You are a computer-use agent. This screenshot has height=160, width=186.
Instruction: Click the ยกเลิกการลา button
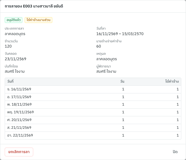[x=19, y=152]
